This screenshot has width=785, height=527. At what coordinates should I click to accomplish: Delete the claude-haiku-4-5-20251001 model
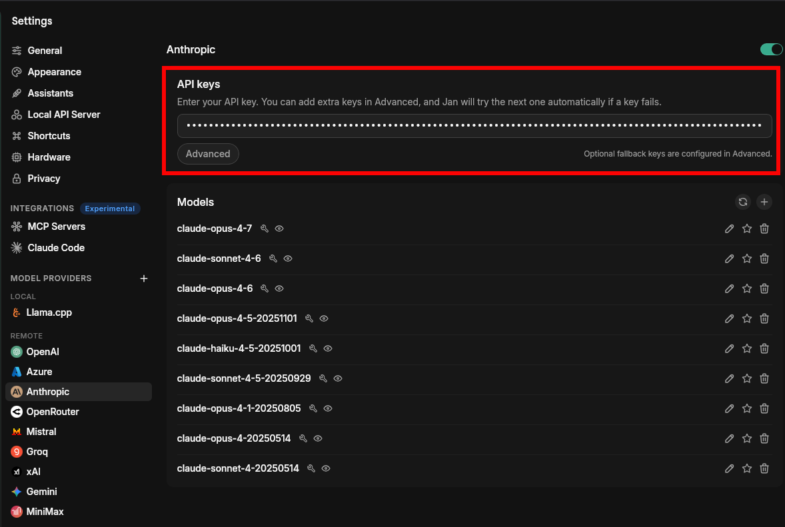pyautogui.click(x=764, y=349)
